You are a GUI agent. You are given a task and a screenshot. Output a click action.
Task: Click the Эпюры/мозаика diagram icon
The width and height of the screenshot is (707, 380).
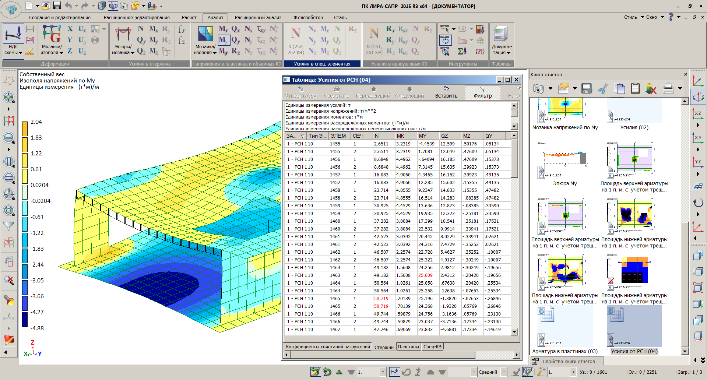(x=123, y=35)
